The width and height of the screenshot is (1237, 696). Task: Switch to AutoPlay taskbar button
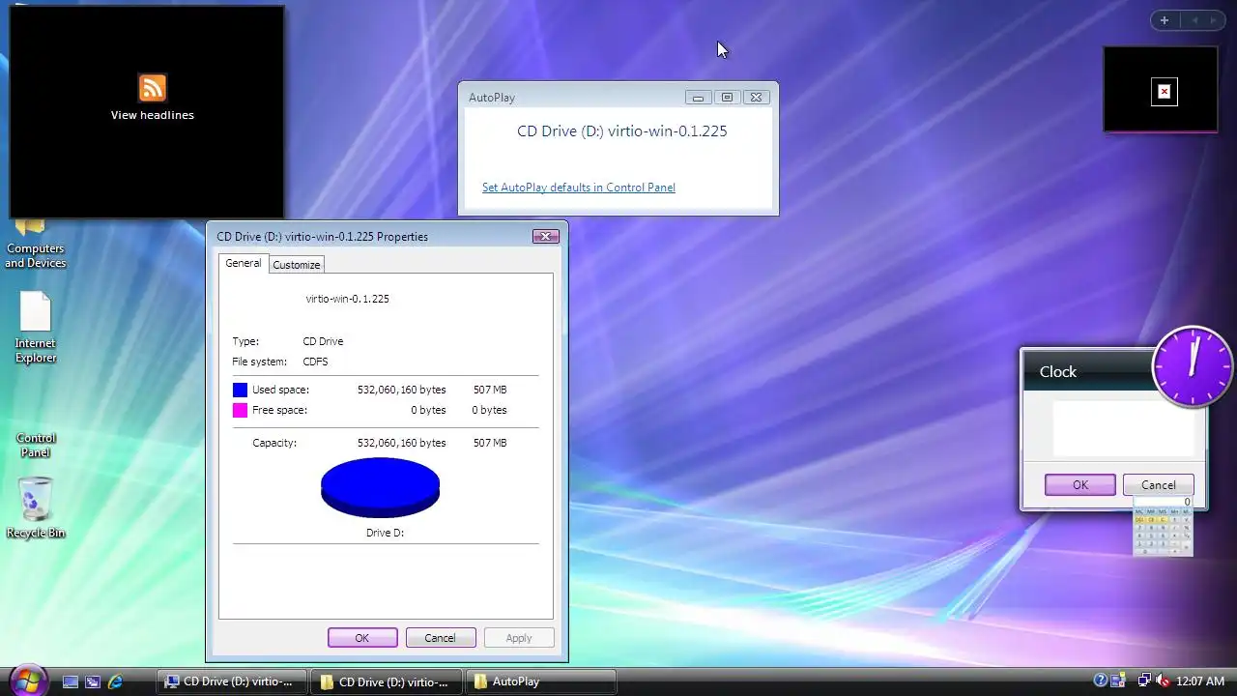[x=541, y=681]
